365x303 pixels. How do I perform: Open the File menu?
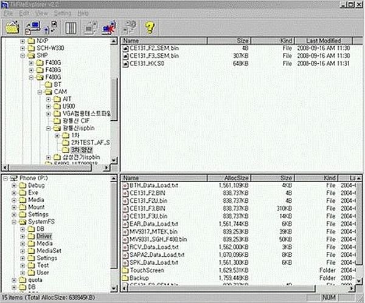click(x=8, y=13)
